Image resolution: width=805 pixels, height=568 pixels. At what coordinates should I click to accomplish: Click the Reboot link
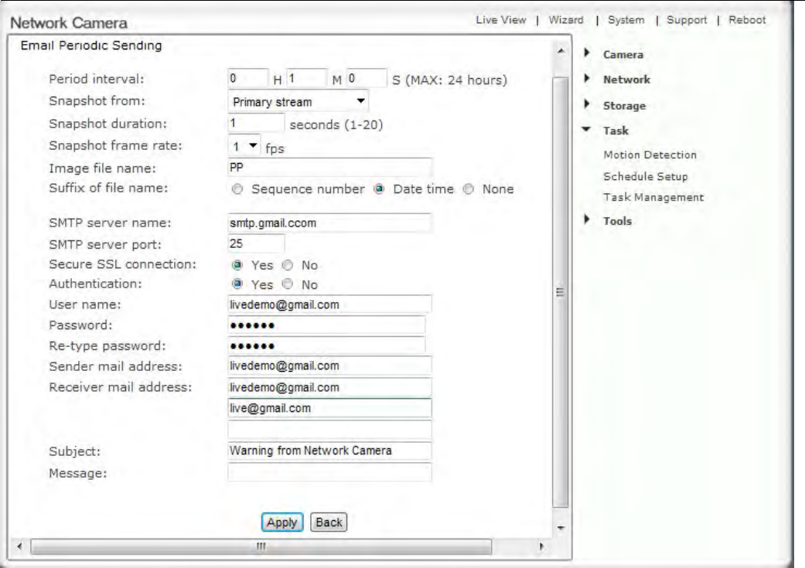(x=747, y=20)
